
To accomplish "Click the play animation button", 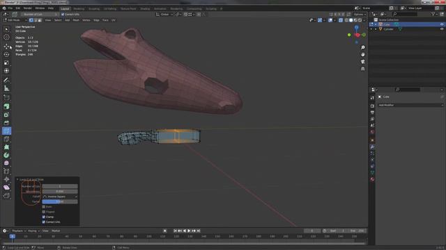I will [x=189, y=231].
